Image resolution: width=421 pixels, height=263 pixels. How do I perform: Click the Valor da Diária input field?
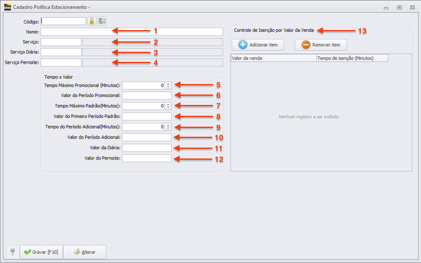tap(147, 148)
